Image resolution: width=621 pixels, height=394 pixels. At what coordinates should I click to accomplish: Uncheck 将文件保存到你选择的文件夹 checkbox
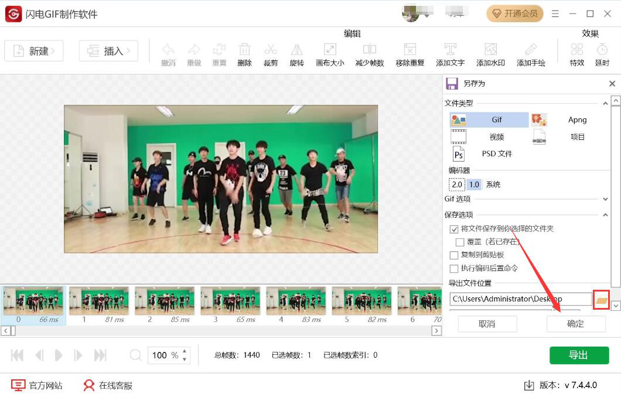tap(453, 229)
